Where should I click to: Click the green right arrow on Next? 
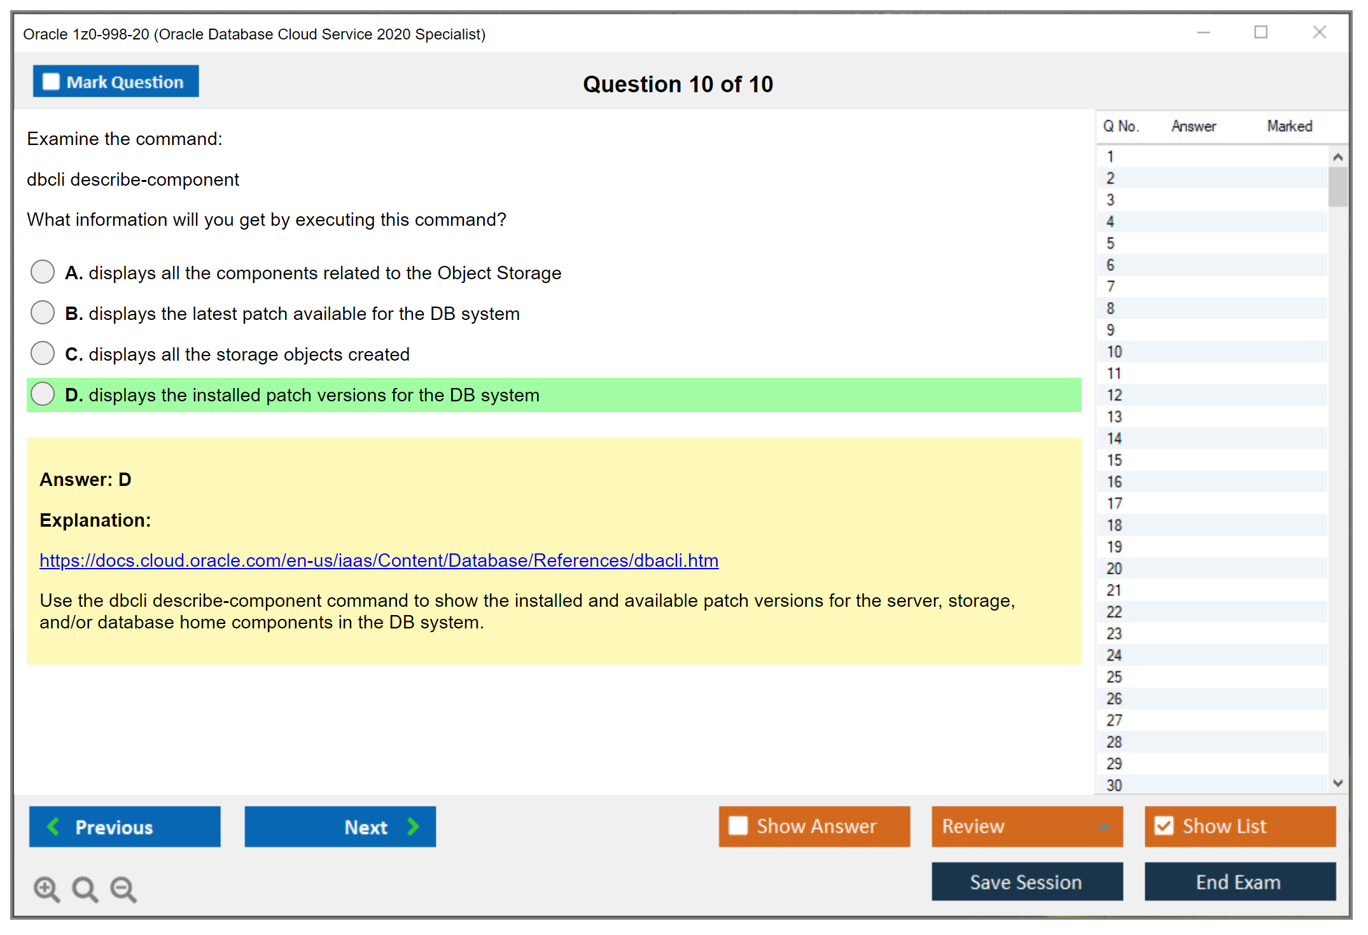(413, 826)
